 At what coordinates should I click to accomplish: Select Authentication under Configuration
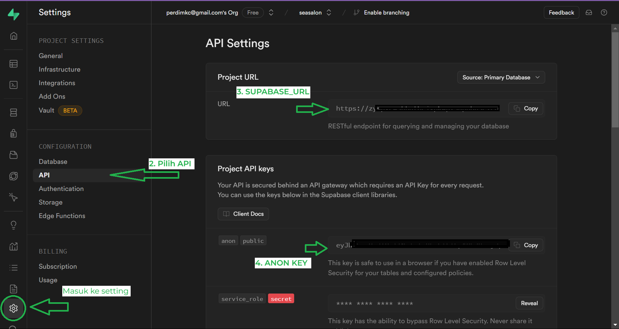pos(61,189)
